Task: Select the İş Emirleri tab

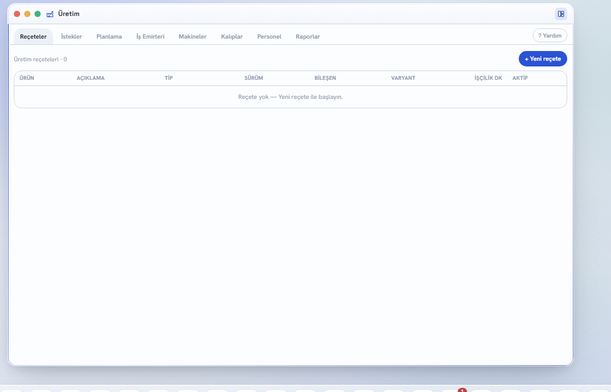Action: (x=150, y=37)
